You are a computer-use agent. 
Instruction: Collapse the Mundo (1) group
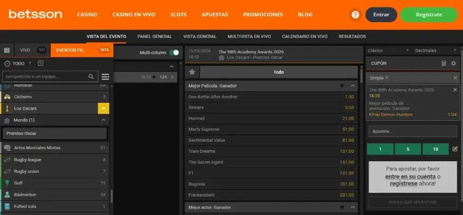pyautogui.click(x=103, y=120)
